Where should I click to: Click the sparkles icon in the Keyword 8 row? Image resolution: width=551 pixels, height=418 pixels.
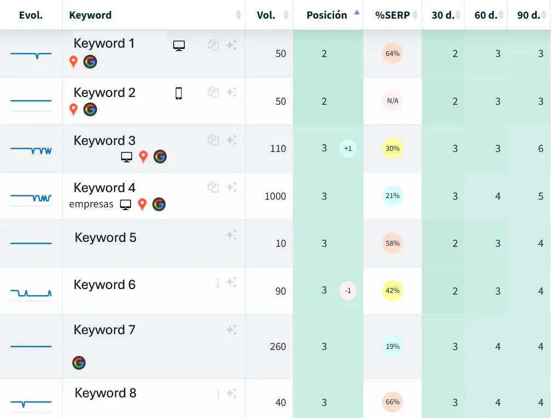231,392
